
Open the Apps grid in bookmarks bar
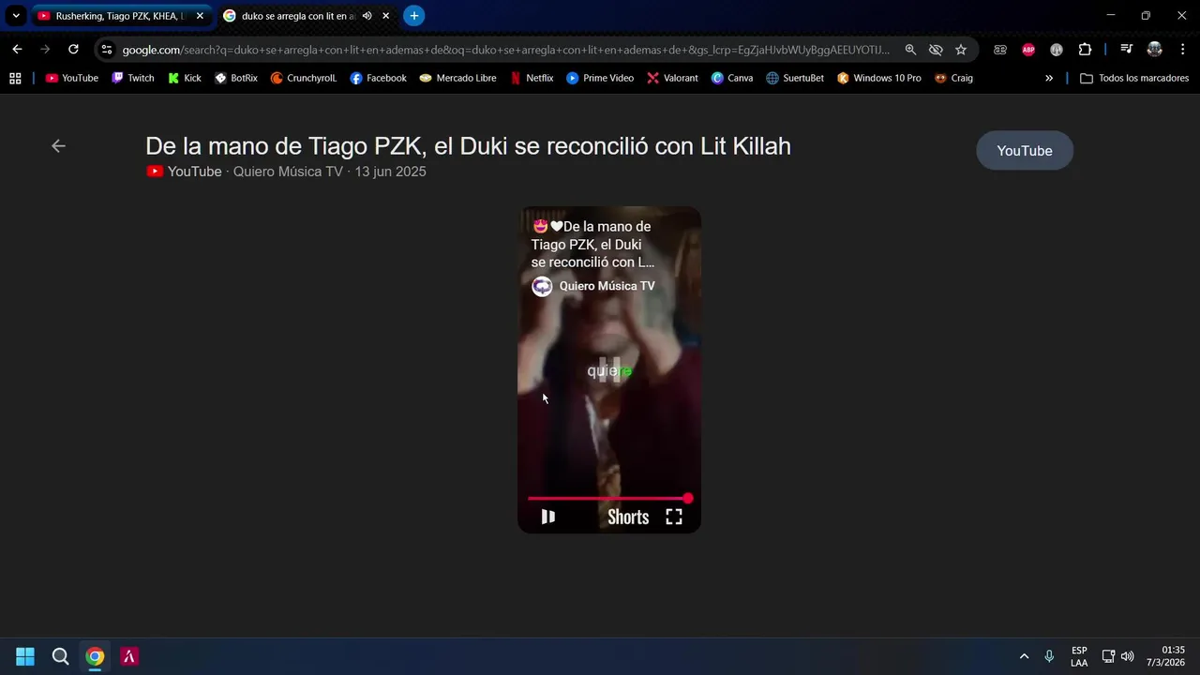[x=15, y=78]
